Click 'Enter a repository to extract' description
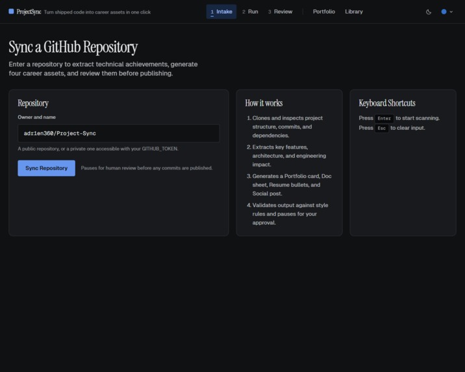The height and width of the screenshot is (372, 465). [x=103, y=69]
